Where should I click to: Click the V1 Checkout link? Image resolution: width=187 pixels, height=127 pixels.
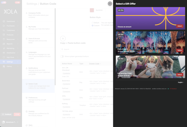click(x=173, y=89)
